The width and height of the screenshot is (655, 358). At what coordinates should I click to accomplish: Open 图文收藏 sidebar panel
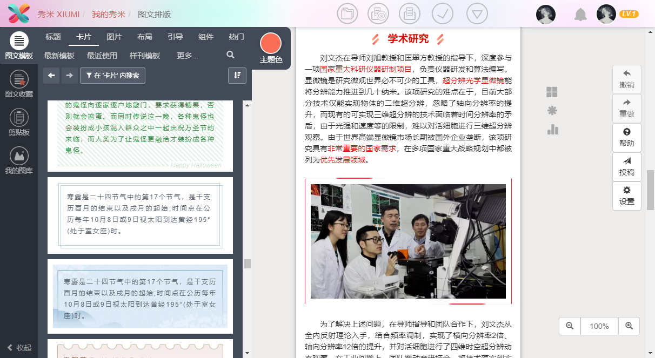pyautogui.click(x=19, y=84)
